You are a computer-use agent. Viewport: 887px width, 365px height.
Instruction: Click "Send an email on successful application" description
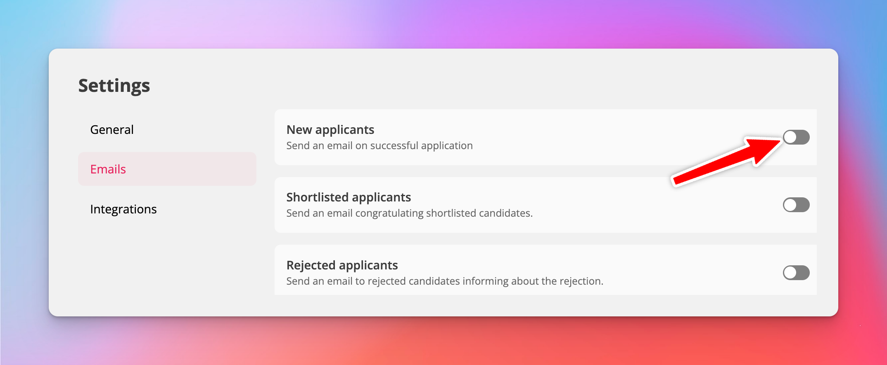379,146
